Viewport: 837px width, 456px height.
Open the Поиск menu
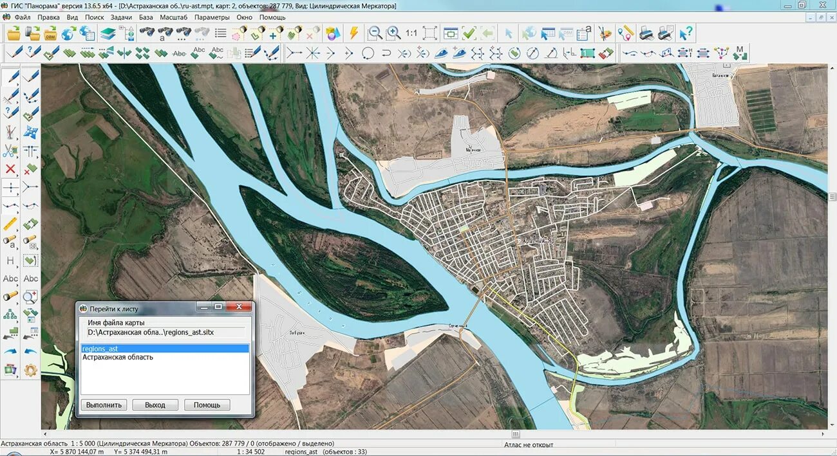[x=94, y=17]
